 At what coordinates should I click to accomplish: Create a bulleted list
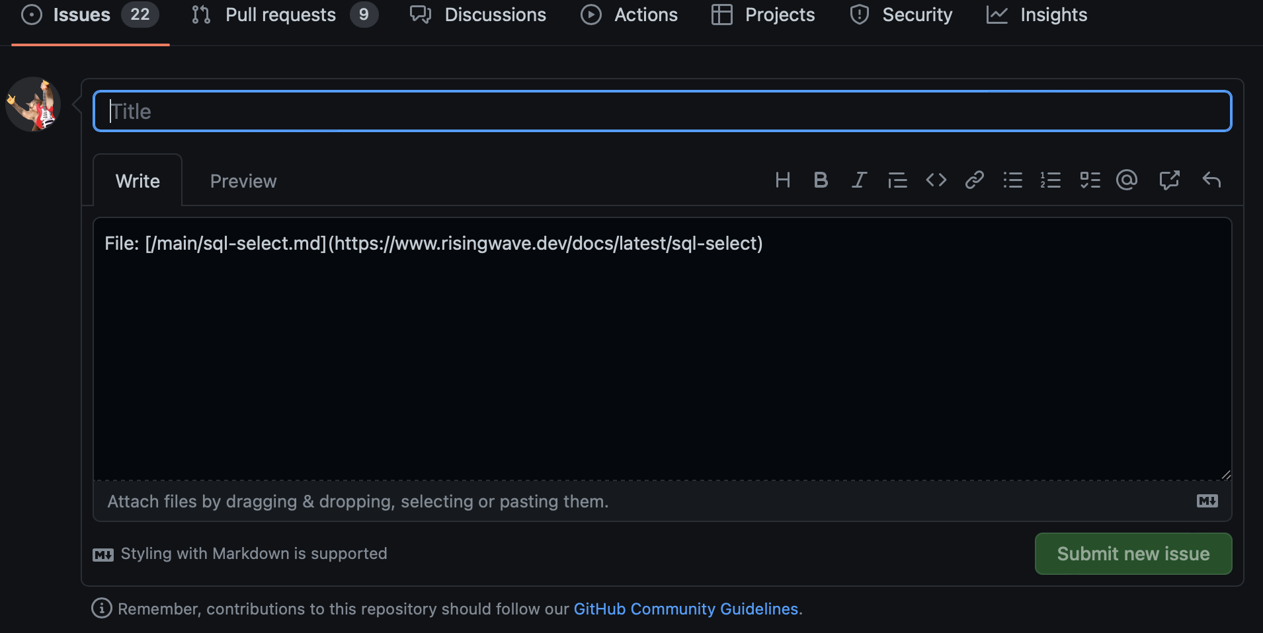pos(1012,180)
